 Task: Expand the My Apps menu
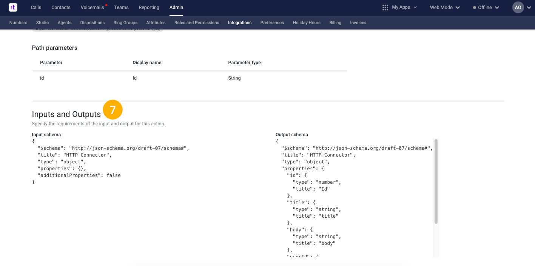click(404, 7)
